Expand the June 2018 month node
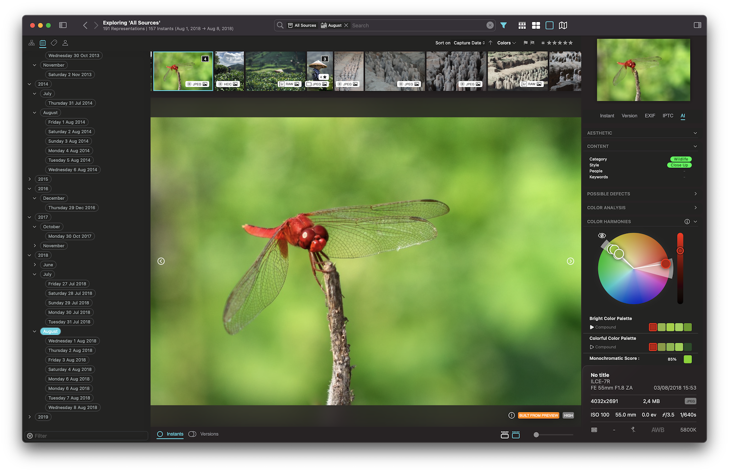This screenshot has height=472, width=729. coord(34,265)
